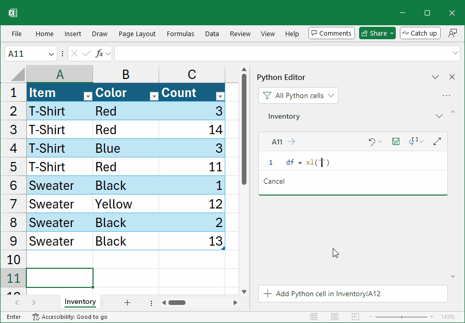Screen dimensions: 465x323
Task: Click Cancel in the Python cell editor
Action: tap(274, 181)
